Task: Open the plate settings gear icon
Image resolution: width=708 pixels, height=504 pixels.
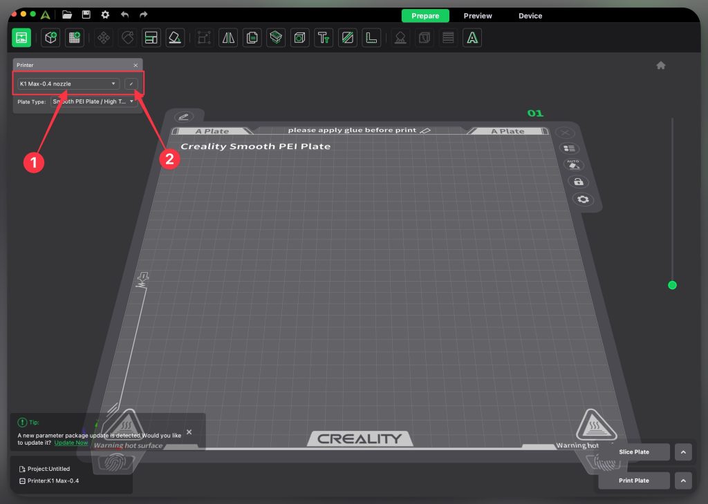Action: coord(582,200)
